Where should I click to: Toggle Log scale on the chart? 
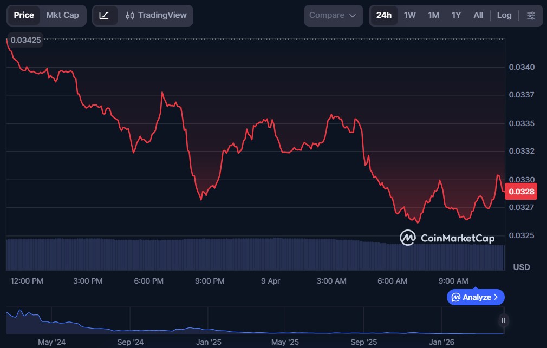504,15
